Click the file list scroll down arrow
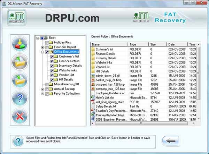209x154 pixels. tap(199, 119)
